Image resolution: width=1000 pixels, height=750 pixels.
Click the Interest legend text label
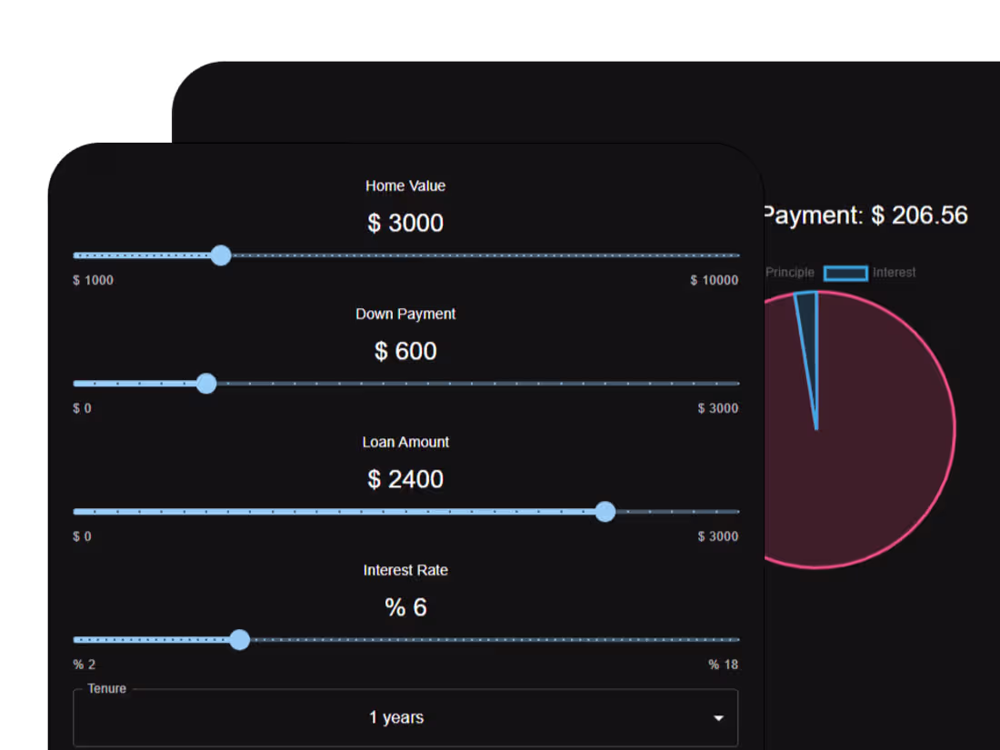pyautogui.click(x=895, y=272)
